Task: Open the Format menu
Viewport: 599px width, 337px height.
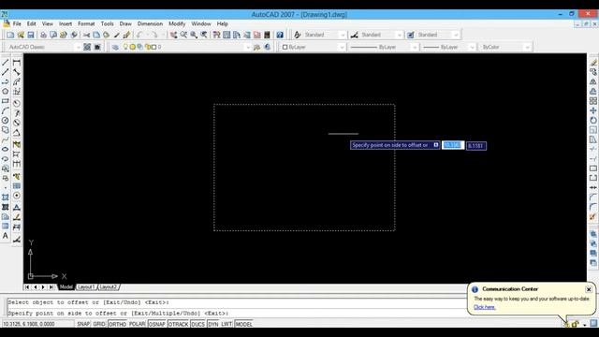Action: coord(86,23)
